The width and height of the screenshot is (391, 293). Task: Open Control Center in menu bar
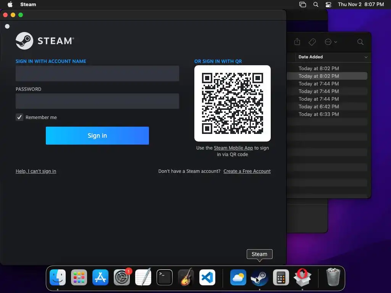coord(328,5)
